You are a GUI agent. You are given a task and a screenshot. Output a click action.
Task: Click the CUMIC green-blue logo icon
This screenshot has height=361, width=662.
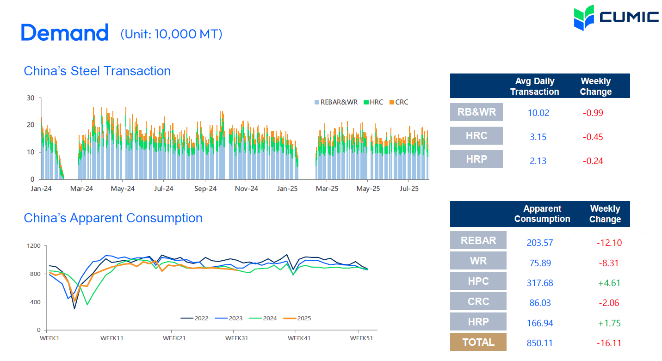click(584, 18)
